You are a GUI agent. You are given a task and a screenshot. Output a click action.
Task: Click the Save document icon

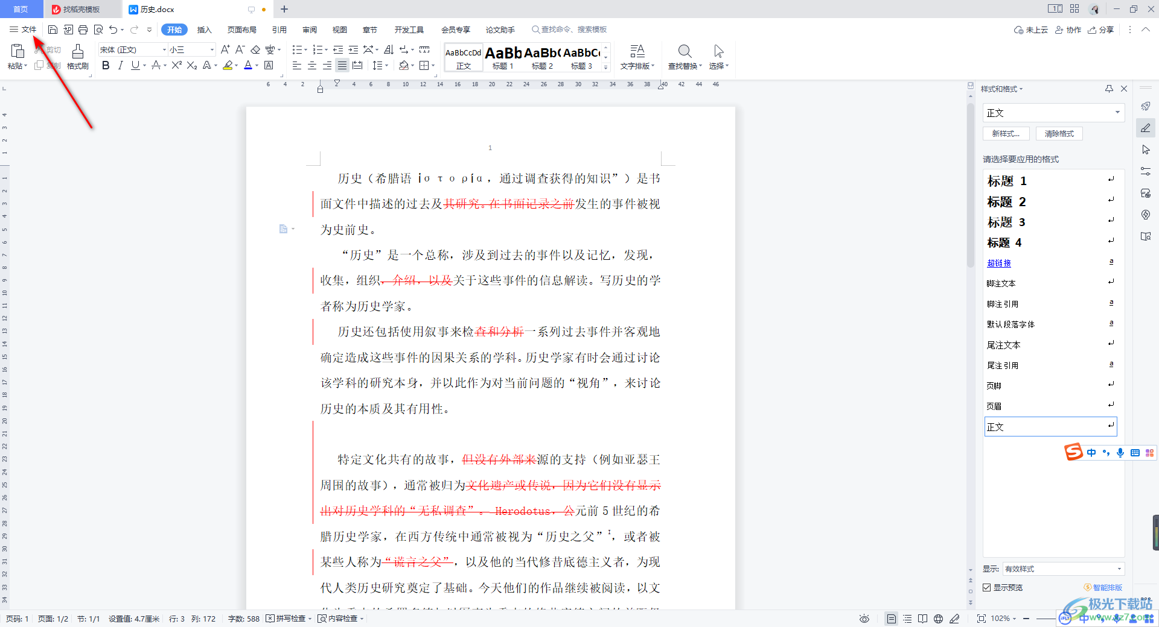click(x=53, y=30)
